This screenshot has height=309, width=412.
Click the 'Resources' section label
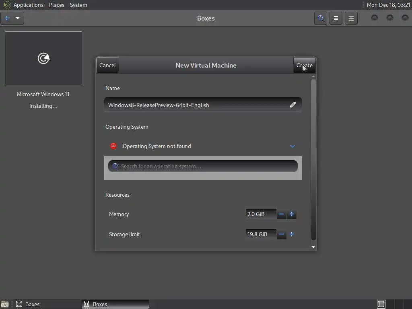click(117, 195)
